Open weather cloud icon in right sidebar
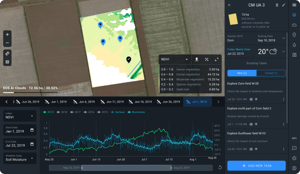 click(294, 25)
